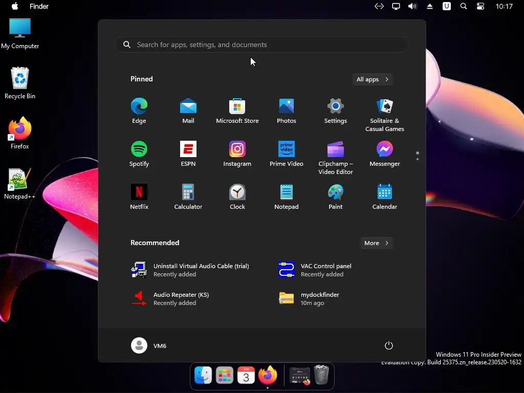Screen dimensions: 524x393
Task: Launch Solitaire & Casual Games
Action: tap(385, 115)
